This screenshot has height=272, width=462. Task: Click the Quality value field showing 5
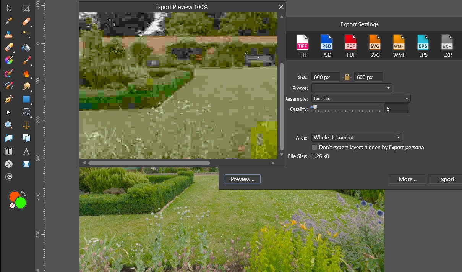[396, 109]
